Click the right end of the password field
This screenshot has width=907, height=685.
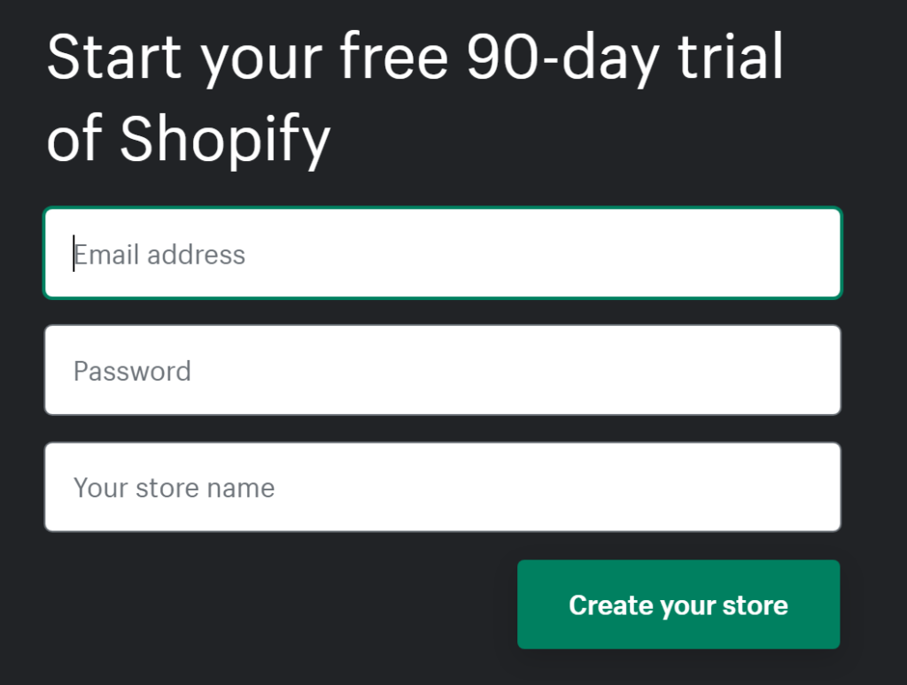(810, 370)
